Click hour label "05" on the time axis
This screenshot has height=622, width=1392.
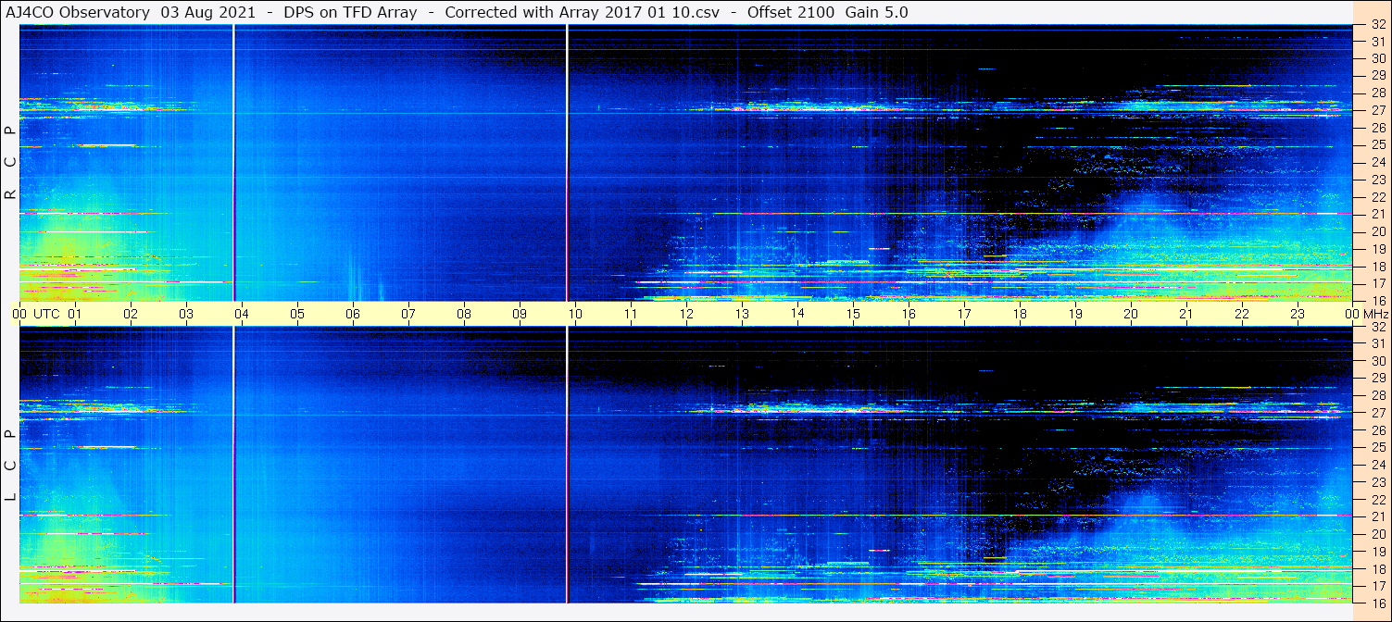tap(297, 314)
